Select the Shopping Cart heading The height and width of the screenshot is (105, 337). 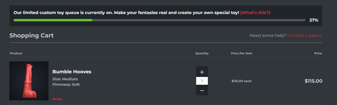click(x=32, y=36)
